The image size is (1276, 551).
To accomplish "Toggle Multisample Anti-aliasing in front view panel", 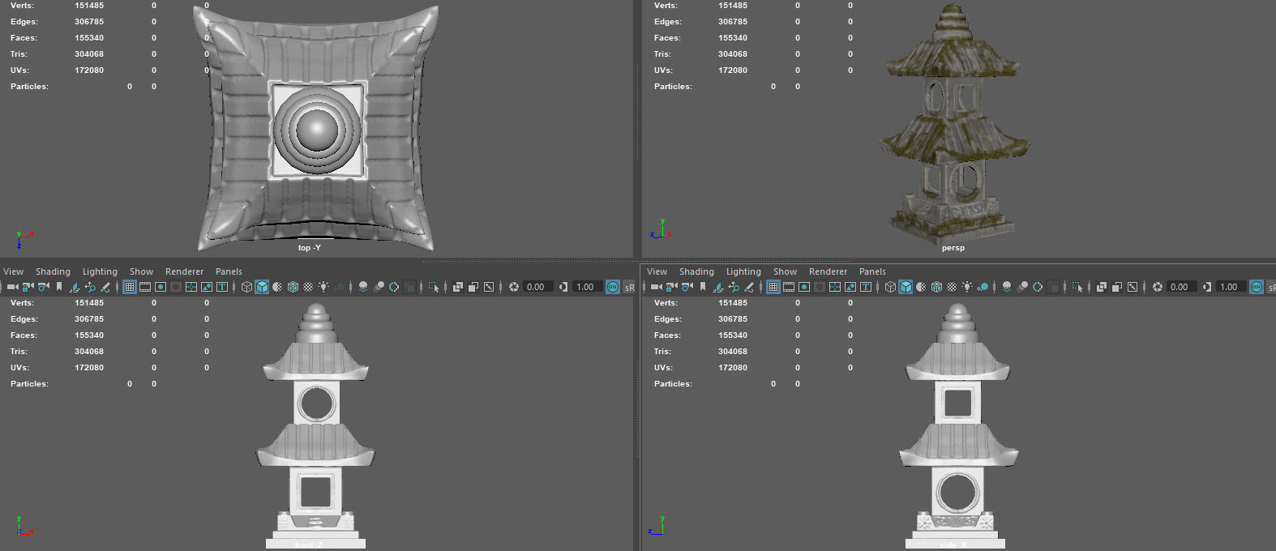I will pyautogui.click(x=394, y=287).
